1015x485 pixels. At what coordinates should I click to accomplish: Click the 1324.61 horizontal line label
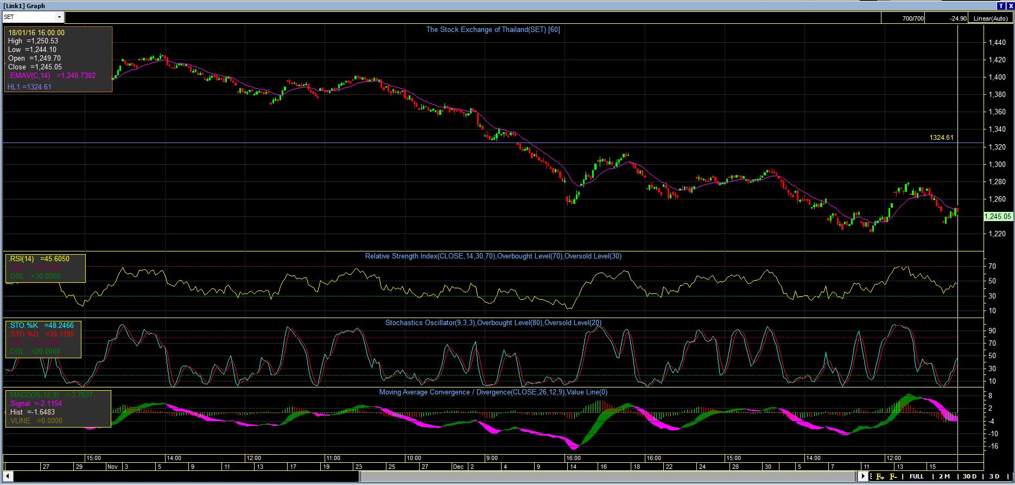coord(941,138)
